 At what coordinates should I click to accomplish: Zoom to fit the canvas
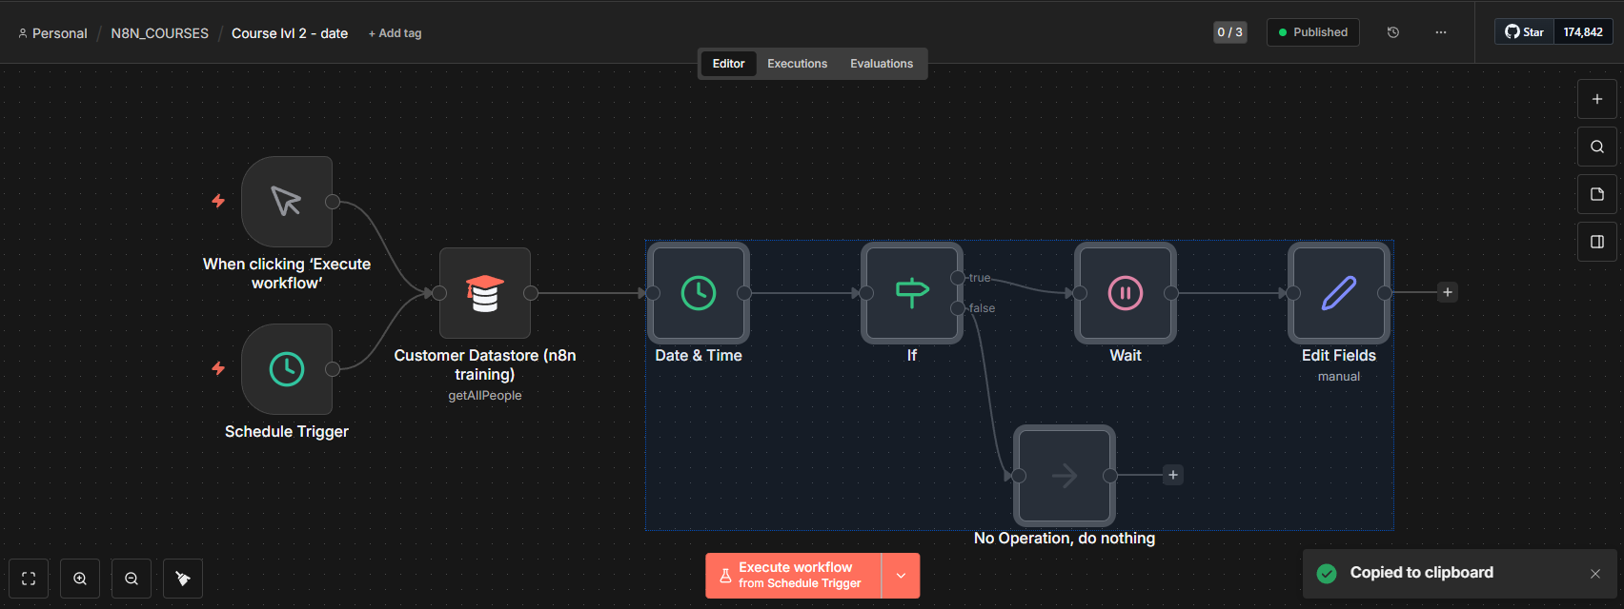click(x=29, y=579)
